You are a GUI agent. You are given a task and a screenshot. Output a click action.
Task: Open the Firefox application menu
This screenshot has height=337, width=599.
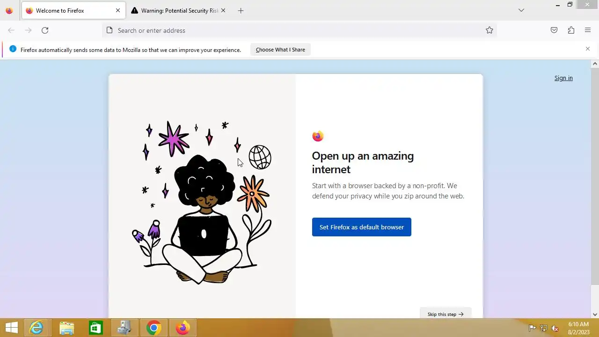point(588,30)
